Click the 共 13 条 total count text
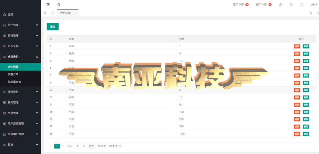Screen dimensions: 319x154 tap(102, 146)
